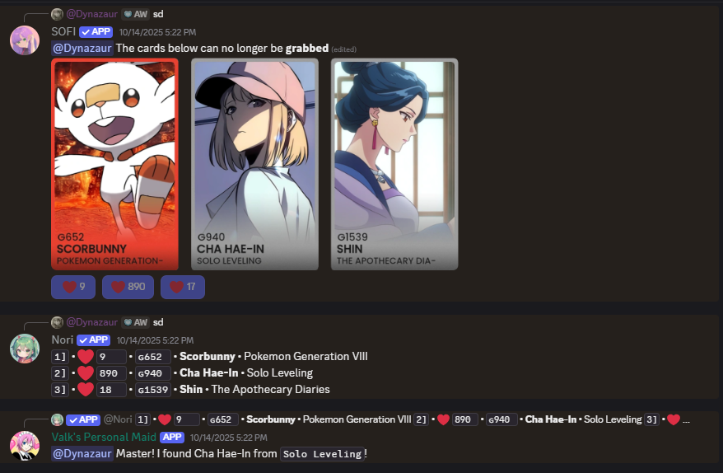The height and width of the screenshot is (473, 723).
Task: Click the heart 9 grab button
Action: pyautogui.click(x=73, y=287)
